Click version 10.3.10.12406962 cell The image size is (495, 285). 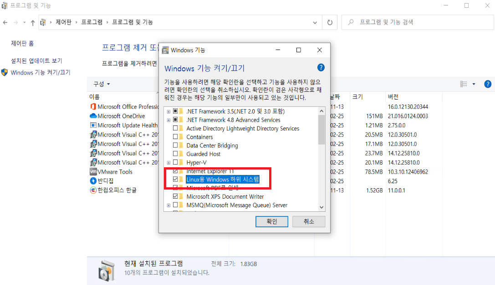click(408, 172)
